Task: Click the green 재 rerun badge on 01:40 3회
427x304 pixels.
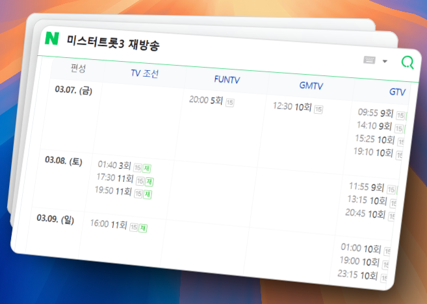Action: (146, 168)
